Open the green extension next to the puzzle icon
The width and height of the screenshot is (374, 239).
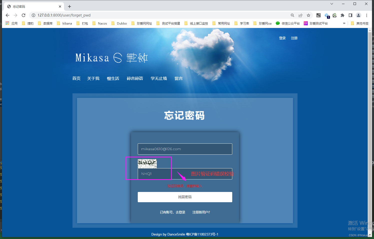click(334, 15)
